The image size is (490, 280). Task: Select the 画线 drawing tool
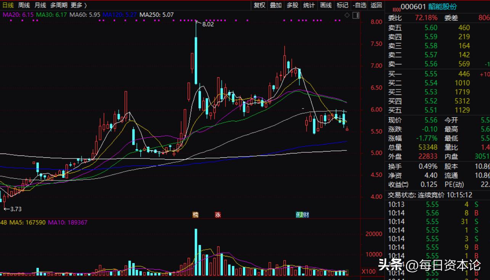coord(326,5)
